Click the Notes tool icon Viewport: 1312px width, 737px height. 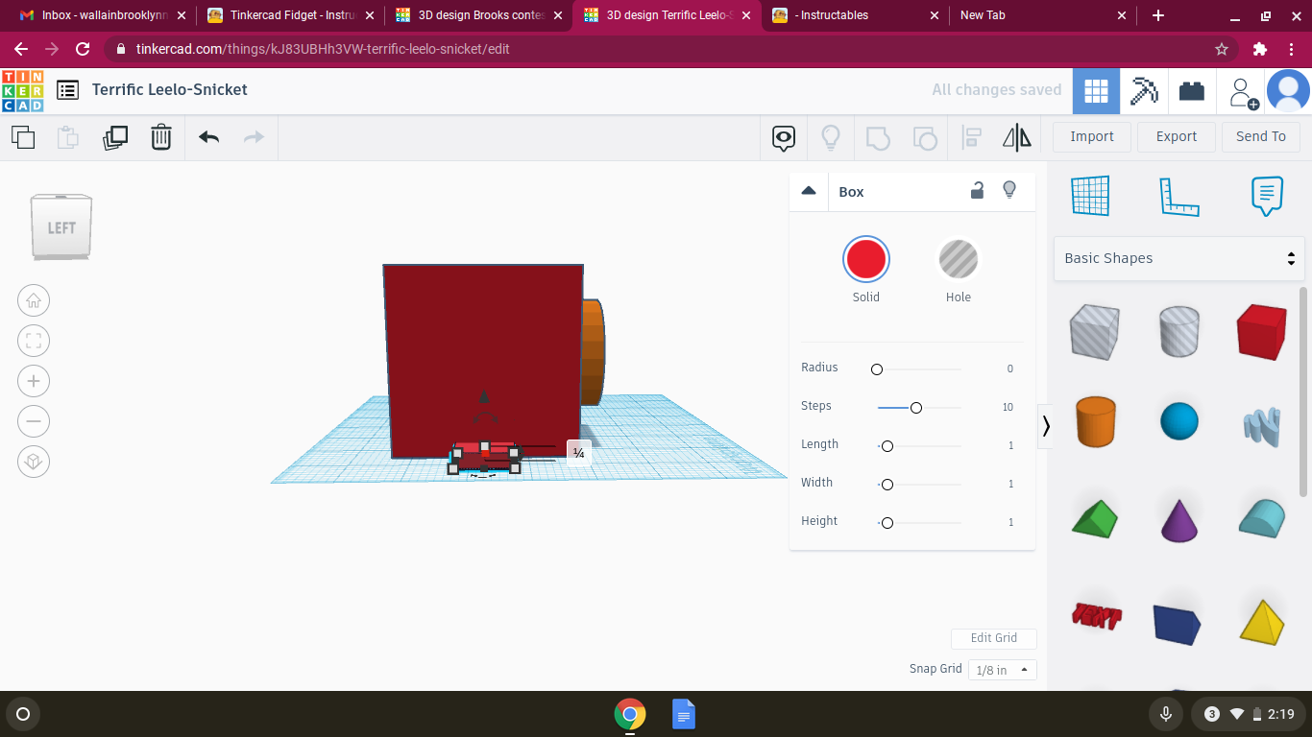pyautogui.click(x=1268, y=196)
